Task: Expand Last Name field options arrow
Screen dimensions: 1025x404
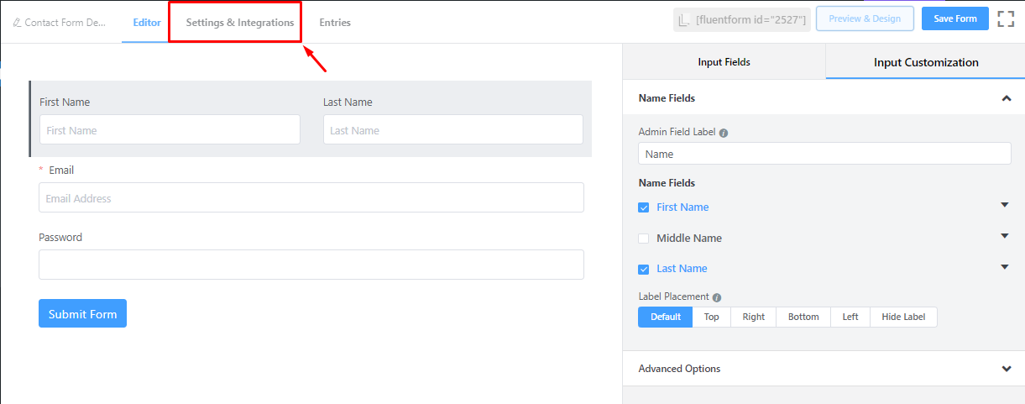Action: click(x=1004, y=267)
